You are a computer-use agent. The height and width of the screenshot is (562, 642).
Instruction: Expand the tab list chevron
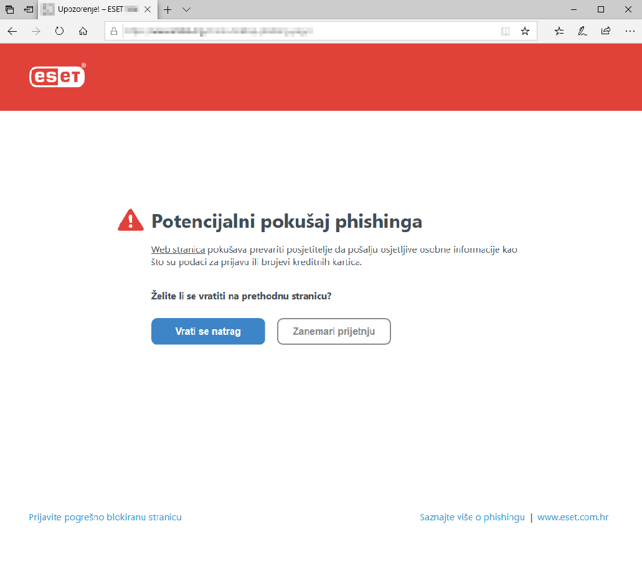186,9
